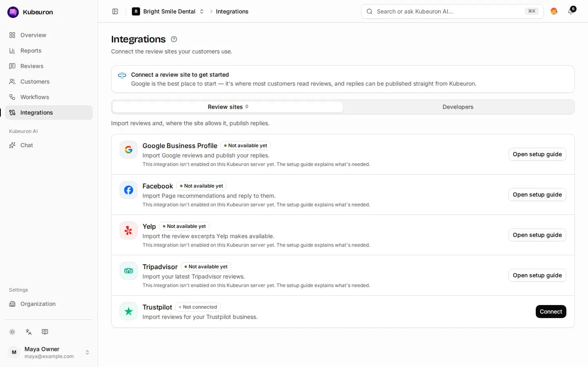This screenshot has width=588, height=367.
Task: Connect the Trustpilot integration
Action: coord(551,312)
